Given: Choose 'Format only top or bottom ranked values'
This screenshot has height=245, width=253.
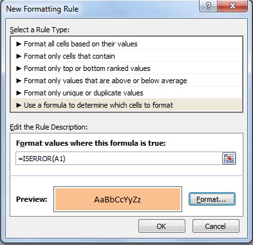Looking at the screenshot, I should (126, 68).
